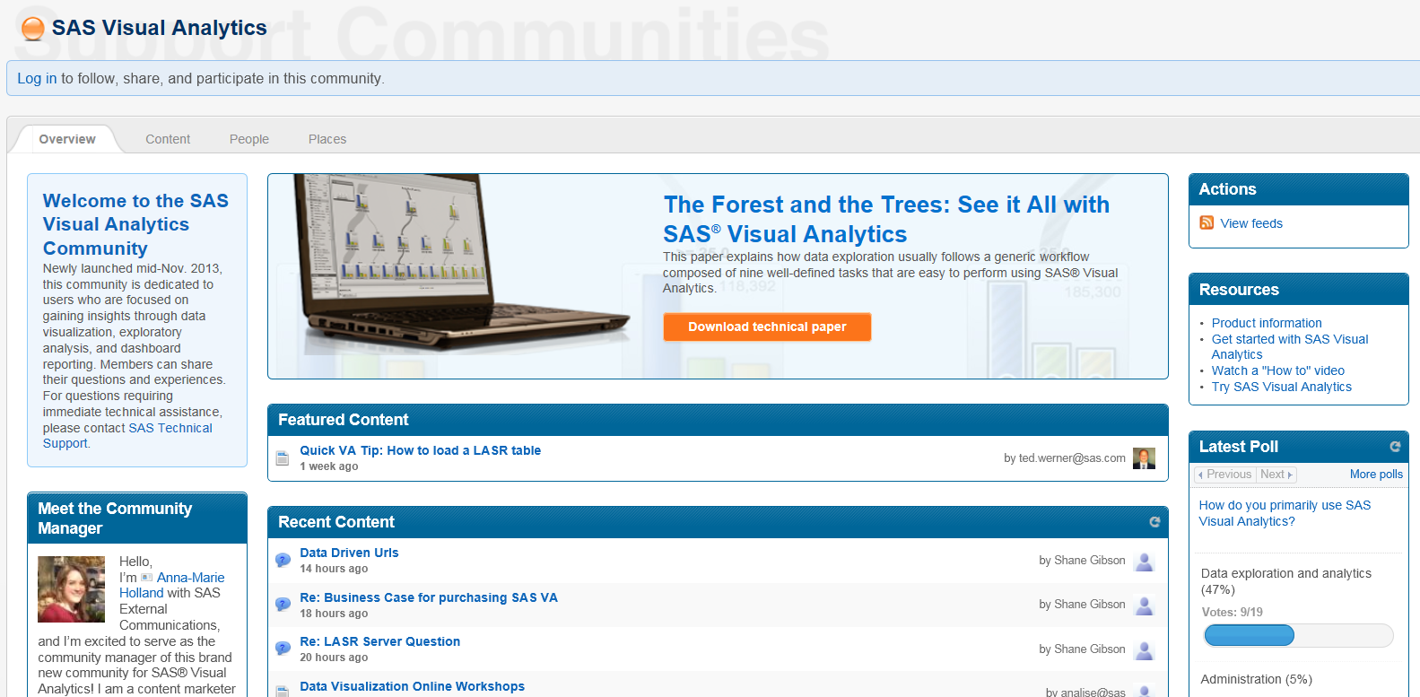Click Shane Gibson's avatar on LASR Server Question

[1144, 649]
